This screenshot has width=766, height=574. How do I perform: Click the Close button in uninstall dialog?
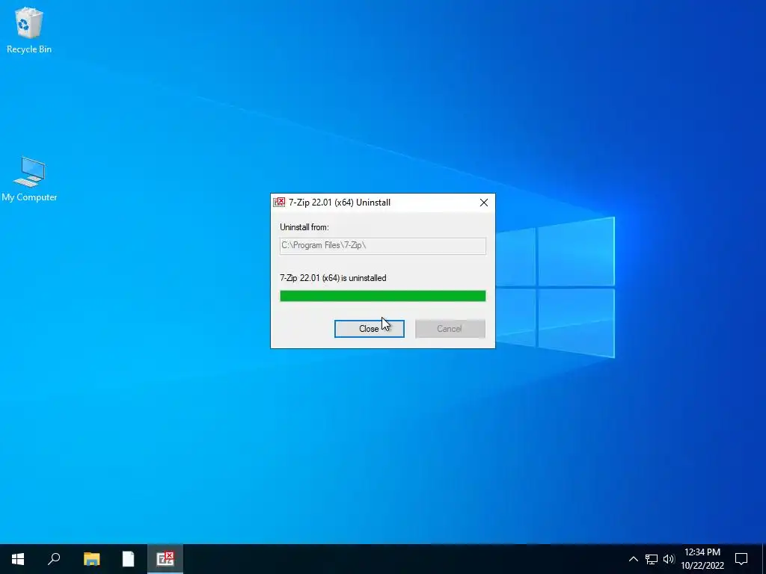pyautogui.click(x=370, y=329)
